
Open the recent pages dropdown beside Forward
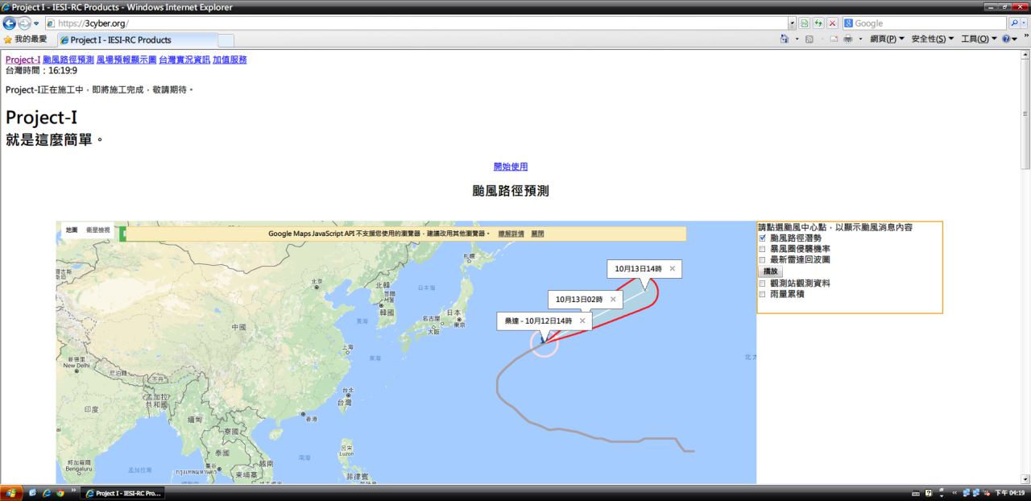pos(37,23)
